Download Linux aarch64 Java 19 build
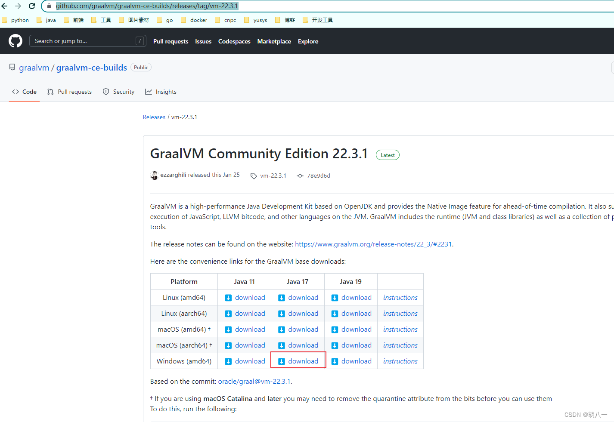Screen dimensions: 614x422 coord(351,314)
